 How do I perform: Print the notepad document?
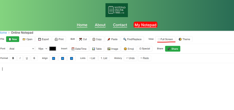coord(59,39)
